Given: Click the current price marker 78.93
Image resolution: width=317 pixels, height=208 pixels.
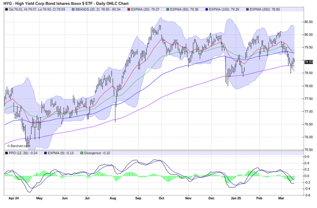Looking at the screenshot, I should coord(309,62).
